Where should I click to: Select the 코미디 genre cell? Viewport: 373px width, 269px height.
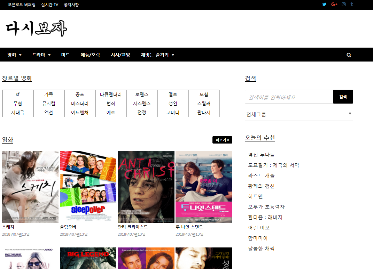173,112
